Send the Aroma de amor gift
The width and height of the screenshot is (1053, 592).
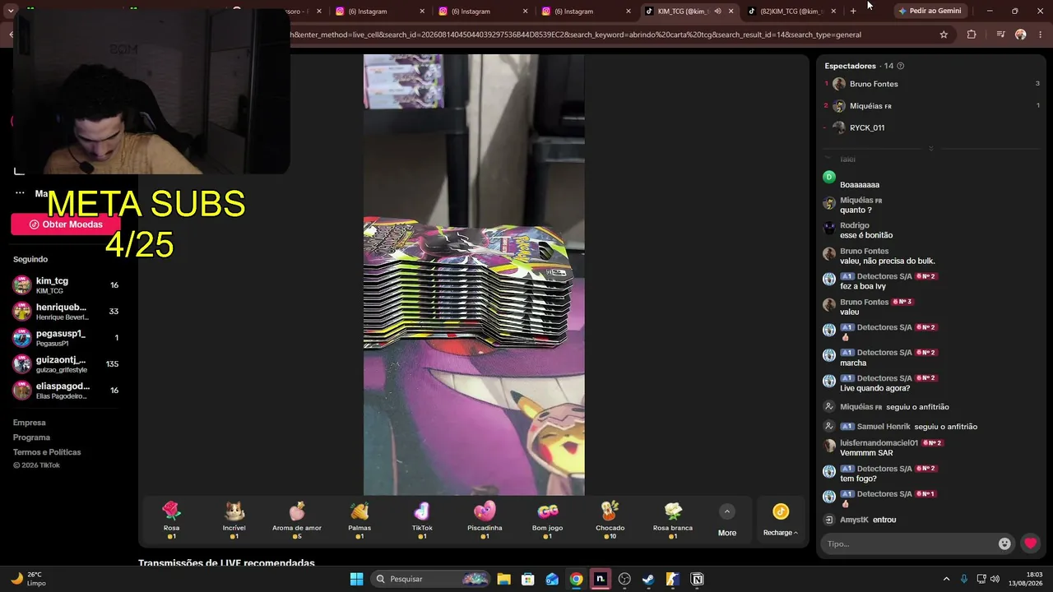(297, 520)
